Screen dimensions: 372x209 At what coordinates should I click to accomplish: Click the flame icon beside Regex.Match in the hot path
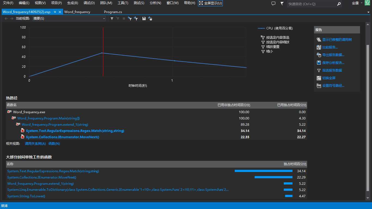point(23,131)
